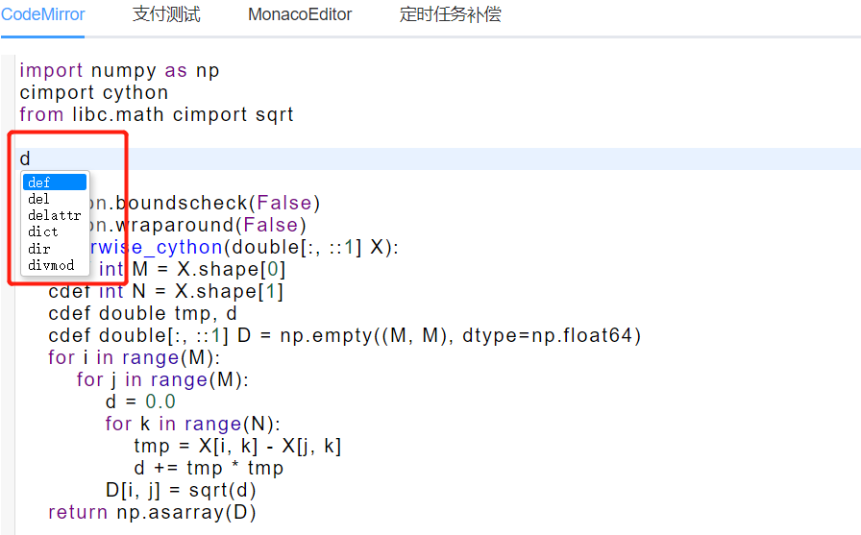Click 'for k in range(N):' line
This screenshot has width=861, height=535.
point(193,424)
